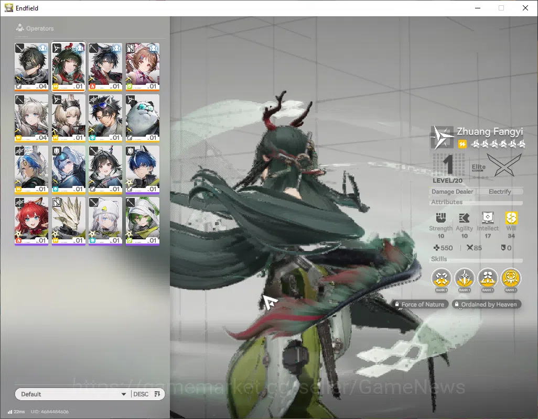Select the blue-haired cat-eared male operator card
The image size is (538, 419).
tap(143, 169)
